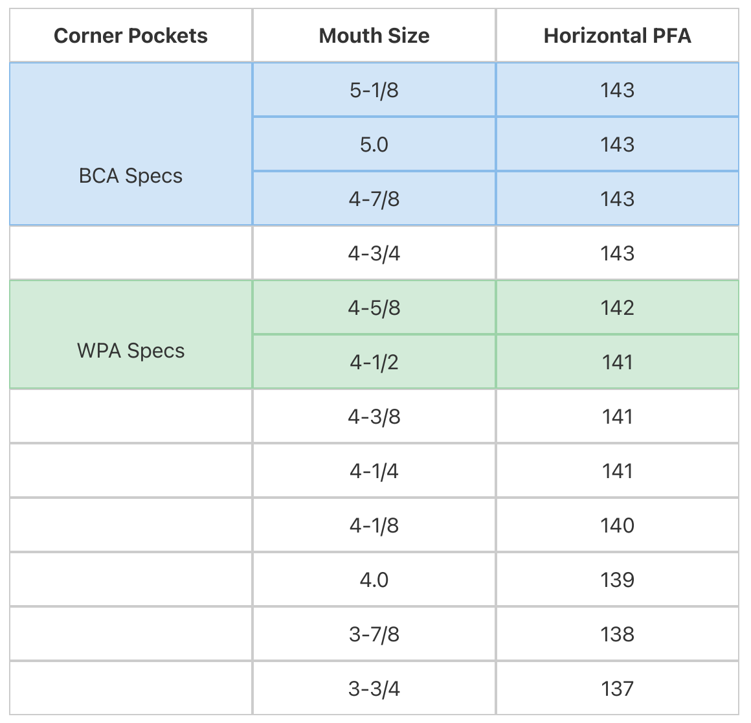The height and width of the screenshot is (723, 751).
Task: Select the 142 Horizontal PFA value
Action: coord(617,308)
